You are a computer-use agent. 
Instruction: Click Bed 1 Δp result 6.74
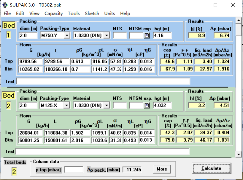[x=222, y=35]
